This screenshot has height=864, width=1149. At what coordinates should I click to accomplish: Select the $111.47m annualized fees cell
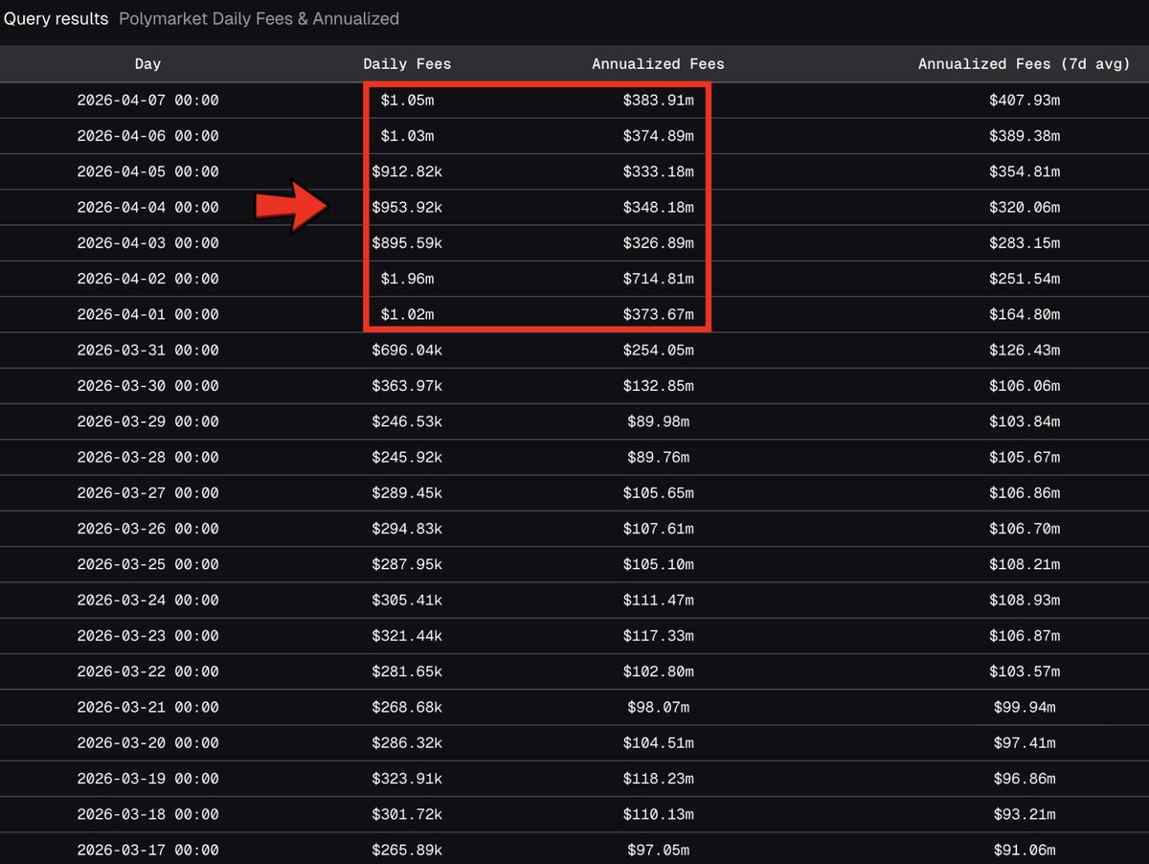658,601
